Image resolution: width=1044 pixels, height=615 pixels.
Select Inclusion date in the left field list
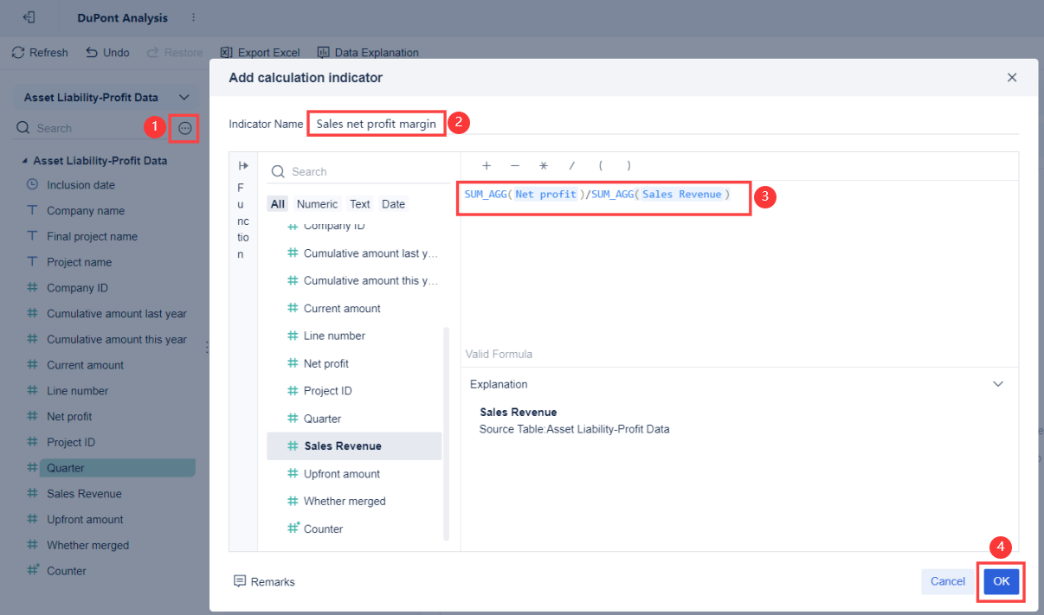coord(81,185)
